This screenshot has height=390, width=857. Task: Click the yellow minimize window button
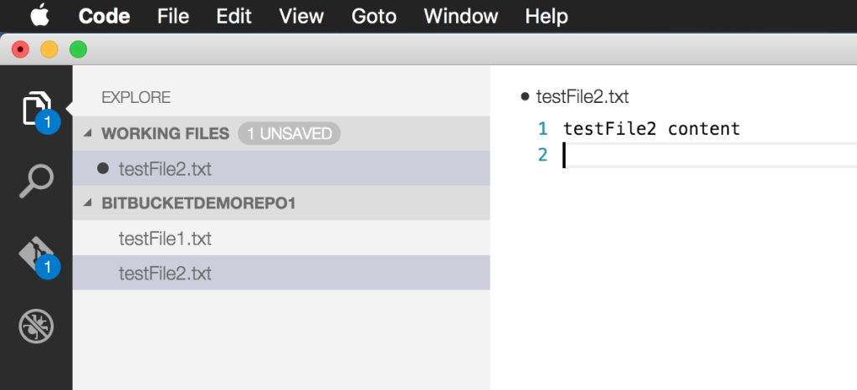(49, 49)
